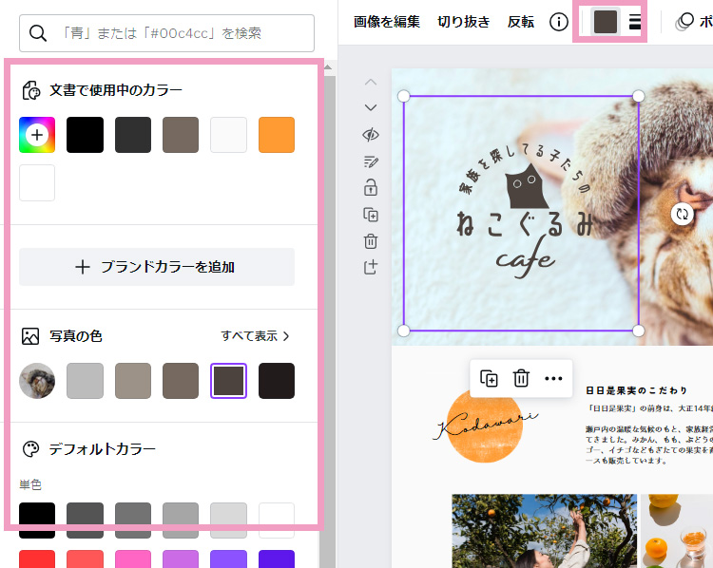
Task: Duplicate the page from side toolbar
Action: (371, 215)
